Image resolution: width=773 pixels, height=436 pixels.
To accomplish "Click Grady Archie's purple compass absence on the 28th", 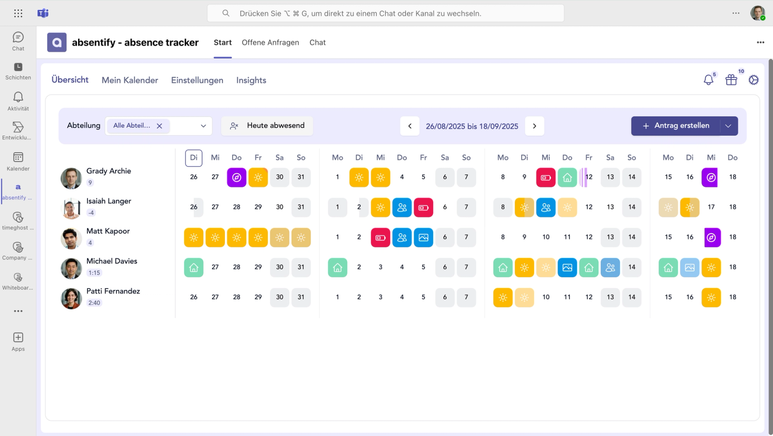I will [x=236, y=177].
